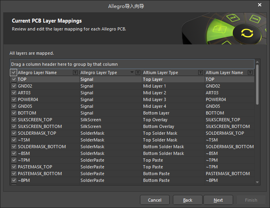Edit Altium Layer Name cell 'SILKSCREEN_BOTTOM'

(230, 126)
